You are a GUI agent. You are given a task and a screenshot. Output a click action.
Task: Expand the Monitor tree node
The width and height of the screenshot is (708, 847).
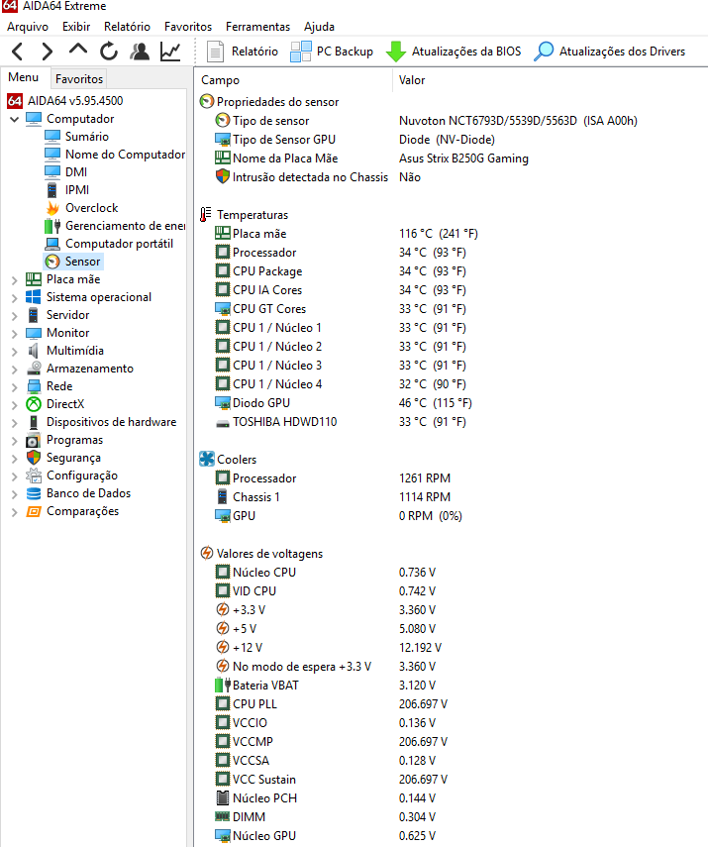coord(15,333)
